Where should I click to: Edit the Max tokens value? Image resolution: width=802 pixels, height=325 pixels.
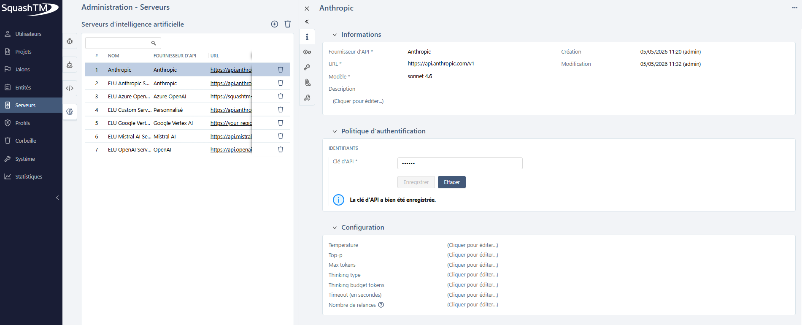(x=473, y=265)
